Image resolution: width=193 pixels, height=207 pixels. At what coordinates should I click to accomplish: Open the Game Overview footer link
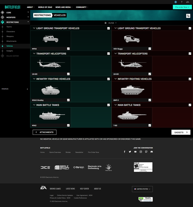click(x=55, y=152)
